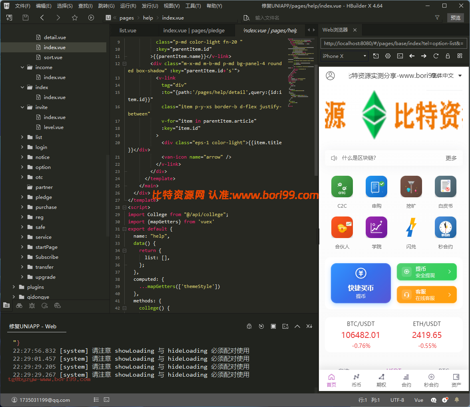Click the browser URL address field
Image resolution: width=470 pixels, height=407 pixels.
click(394, 44)
